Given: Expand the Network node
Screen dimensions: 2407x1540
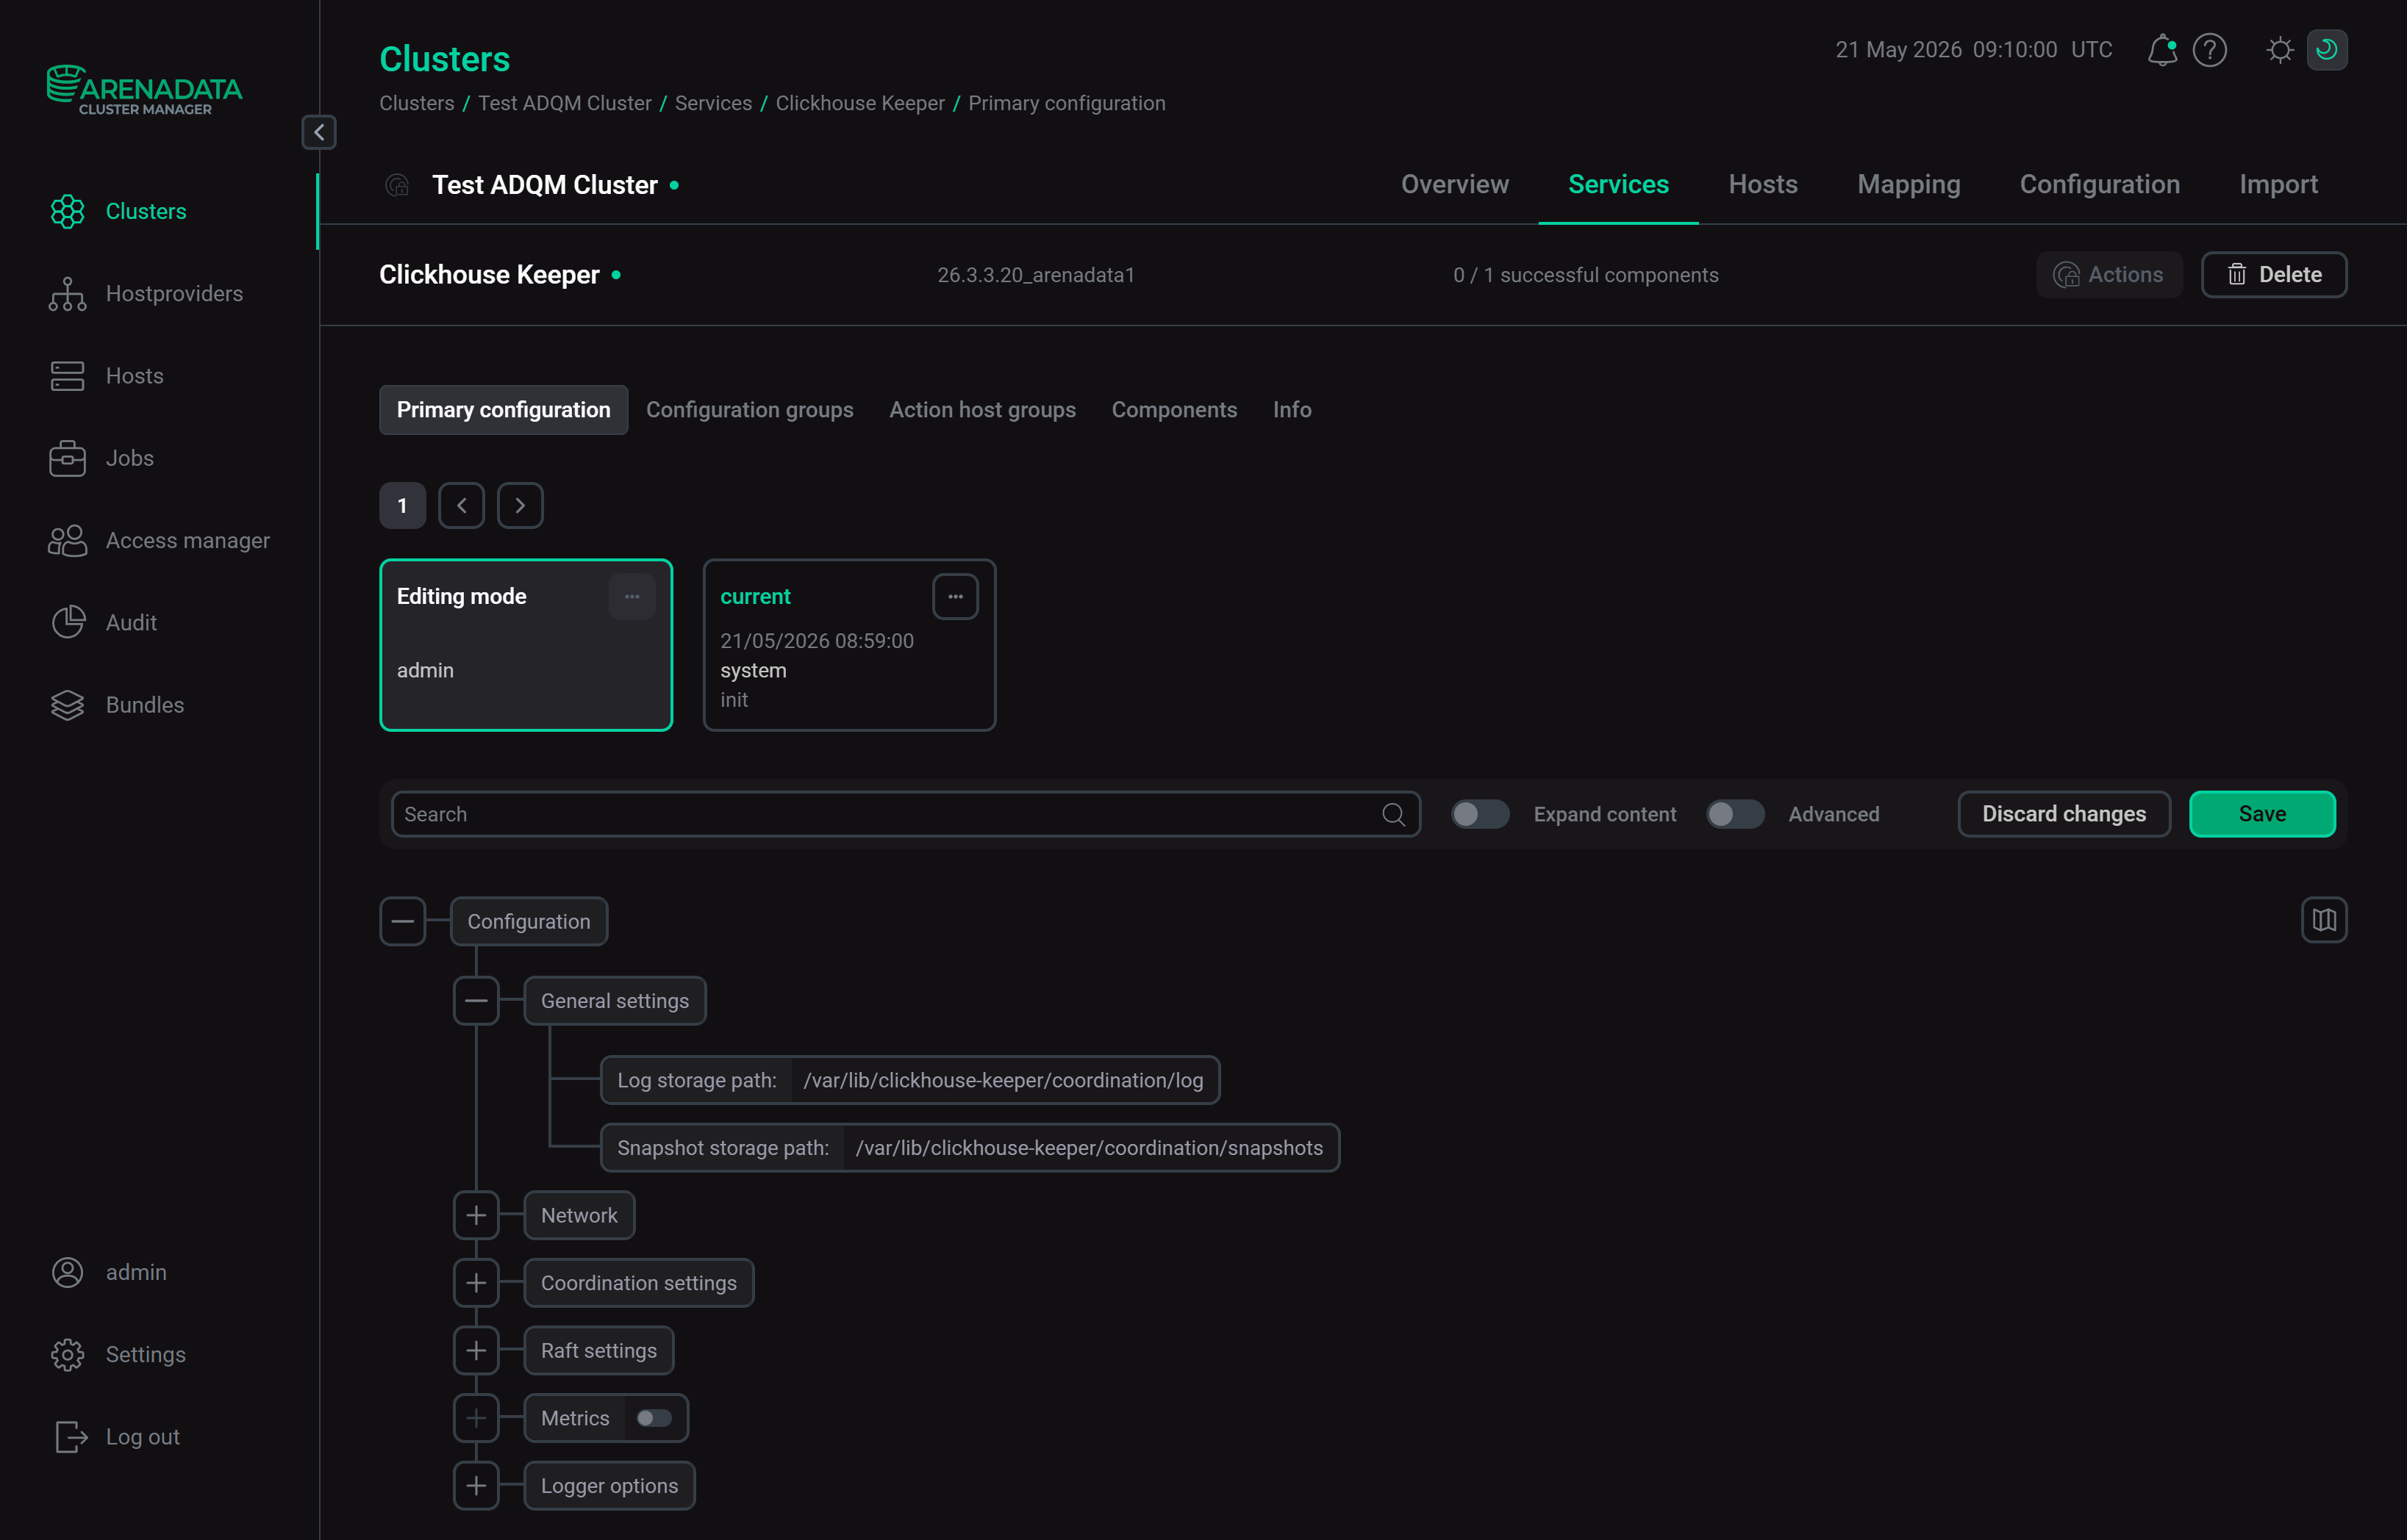Looking at the screenshot, I should pyautogui.click(x=476, y=1215).
